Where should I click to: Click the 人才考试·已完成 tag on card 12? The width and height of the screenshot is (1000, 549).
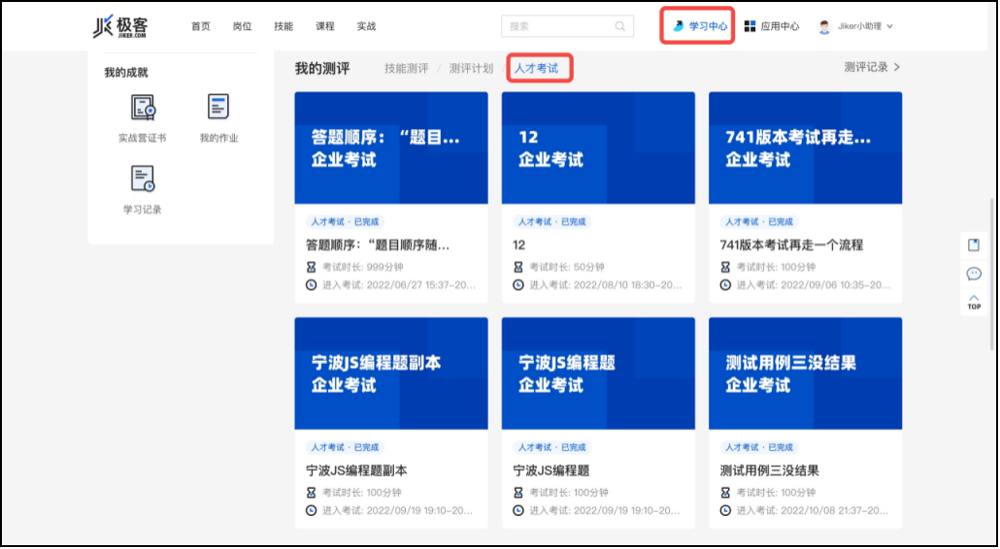click(x=552, y=222)
